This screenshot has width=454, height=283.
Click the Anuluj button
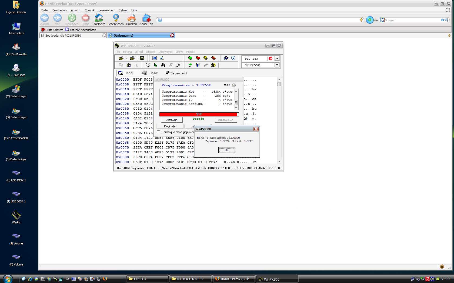click(172, 120)
